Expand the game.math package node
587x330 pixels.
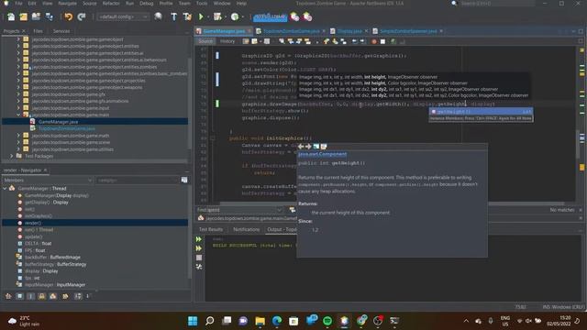pos(18,136)
